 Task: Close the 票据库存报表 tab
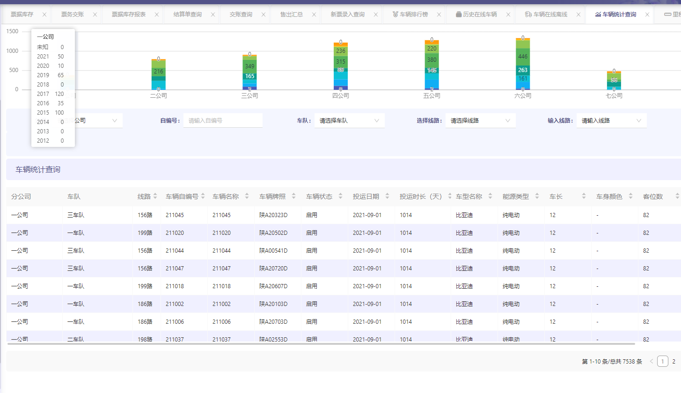[157, 15]
